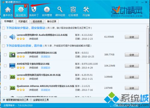Click the version text 8.970.100.1100

90,64
